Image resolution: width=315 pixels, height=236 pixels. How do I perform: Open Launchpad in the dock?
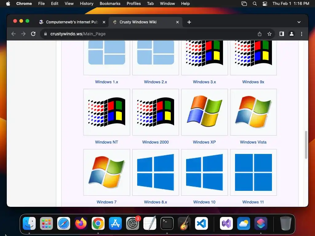click(x=46, y=223)
